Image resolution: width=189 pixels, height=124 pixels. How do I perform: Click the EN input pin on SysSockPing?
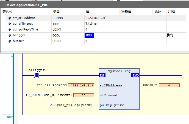tap(102, 75)
